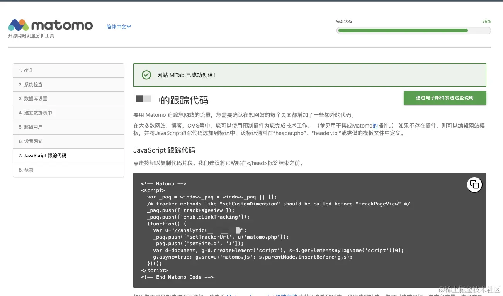Select step 2. 系统检查
Viewport: 503px width, 296px height.
click(68, 85)
